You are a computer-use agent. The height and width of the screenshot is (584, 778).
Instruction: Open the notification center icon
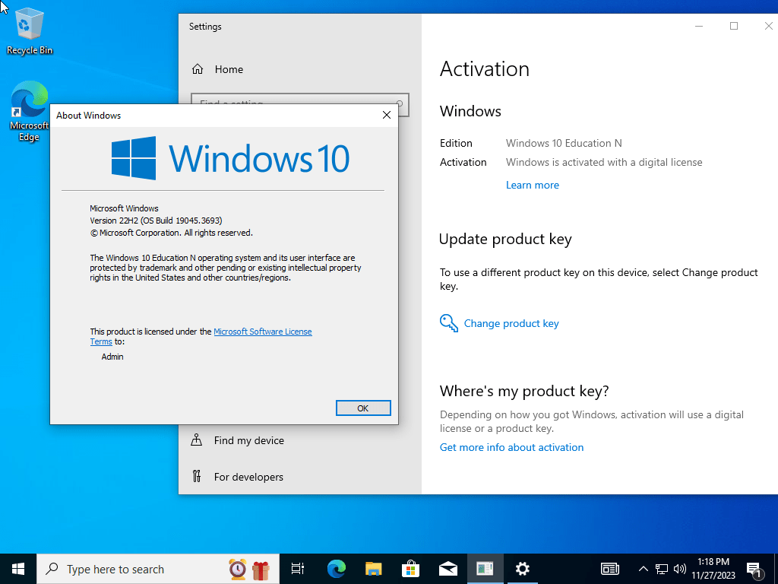point(754,570)
